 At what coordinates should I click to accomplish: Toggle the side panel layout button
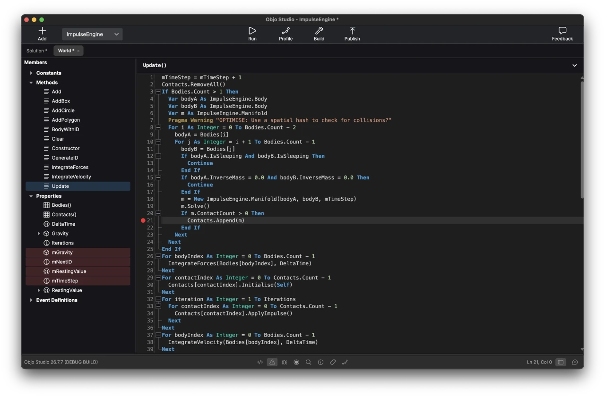(561, 362)
